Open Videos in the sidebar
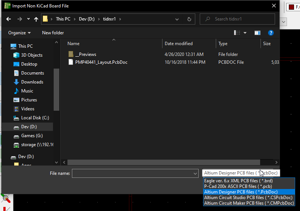This screenshot has height=211, width=300. tap(28, 109)
